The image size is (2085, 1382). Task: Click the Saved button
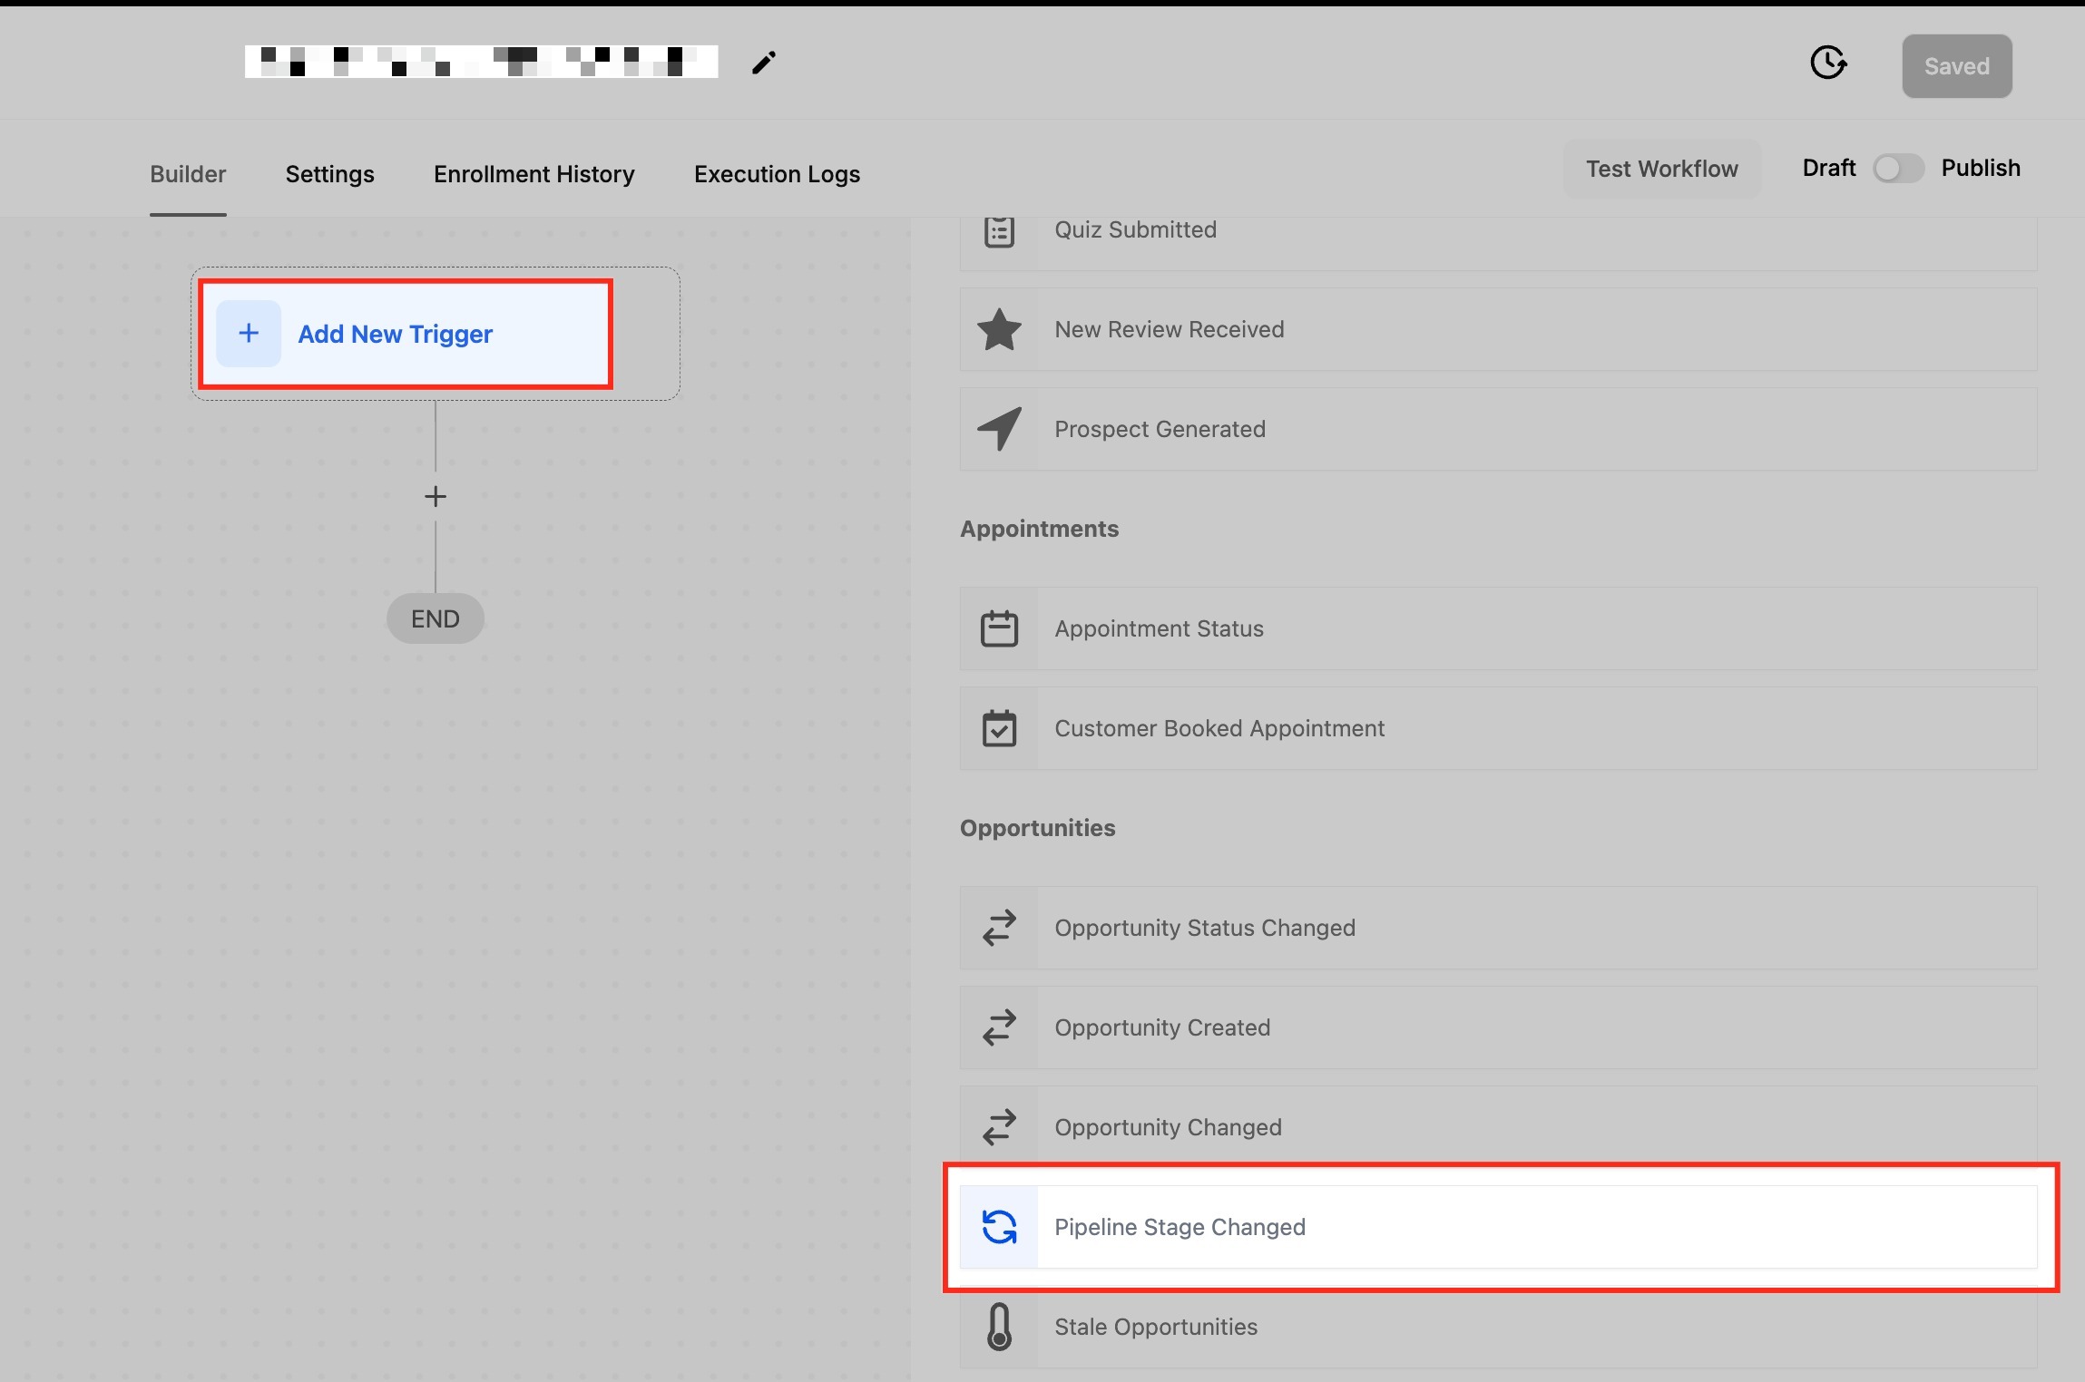coord(1956,66)
